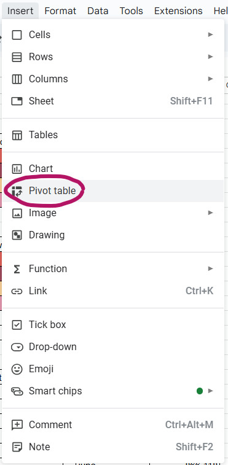Click the Drawing shapes icon
The height and width of the screenshot is (465, 228).
(17, 235)
